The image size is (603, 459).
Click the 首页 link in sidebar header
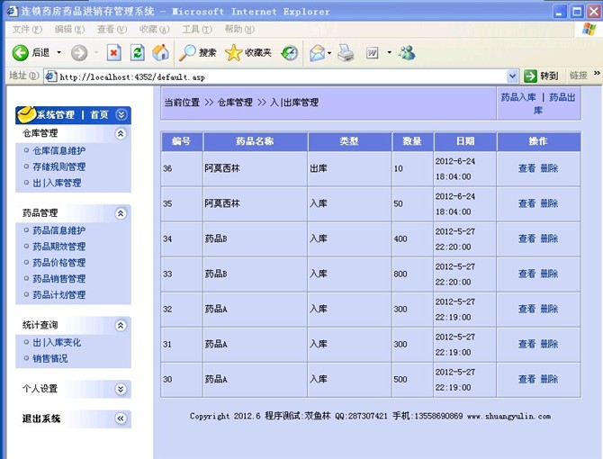click(x=99, y=114)
